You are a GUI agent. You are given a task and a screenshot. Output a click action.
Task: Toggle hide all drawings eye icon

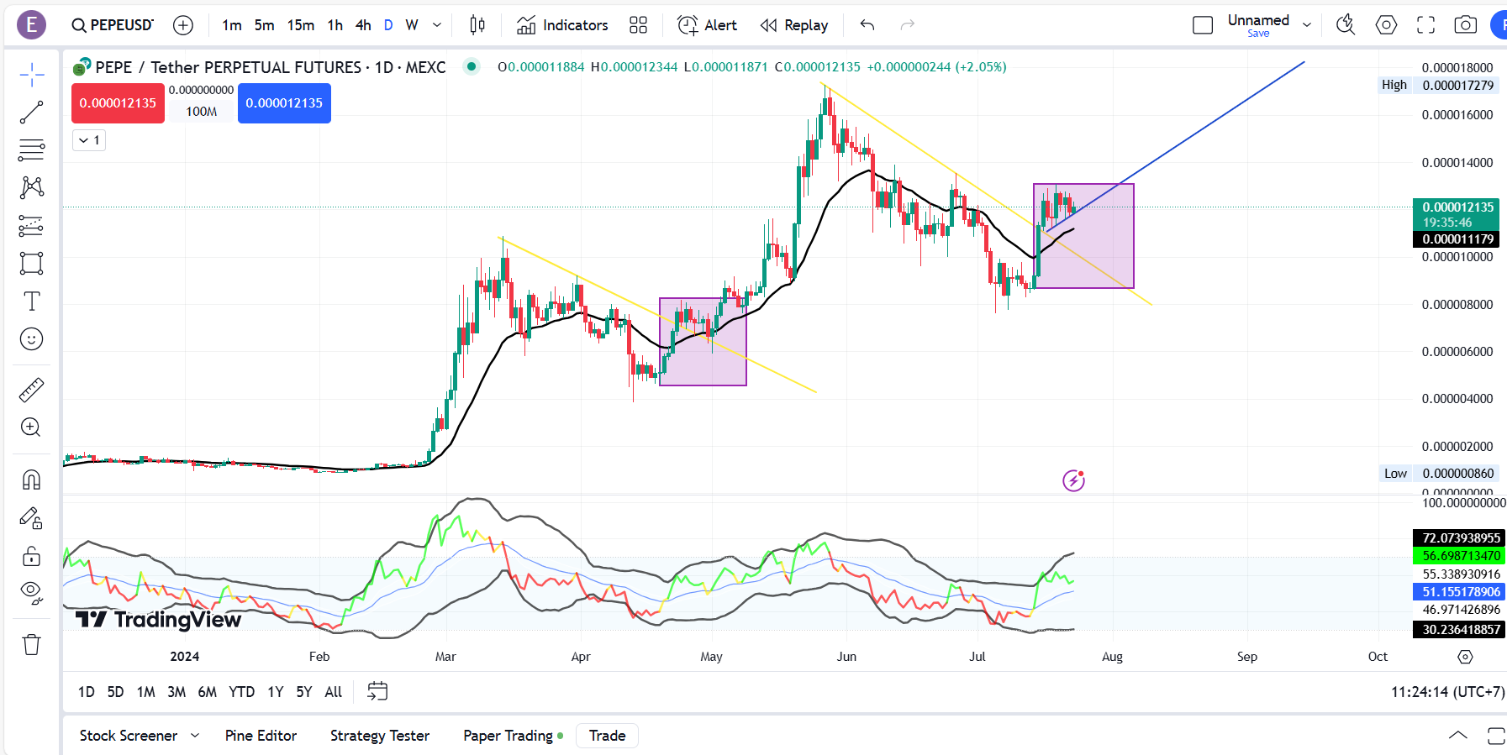(32, 593)
